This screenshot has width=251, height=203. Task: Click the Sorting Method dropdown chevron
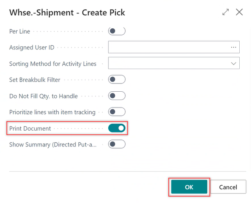point(234,63)
